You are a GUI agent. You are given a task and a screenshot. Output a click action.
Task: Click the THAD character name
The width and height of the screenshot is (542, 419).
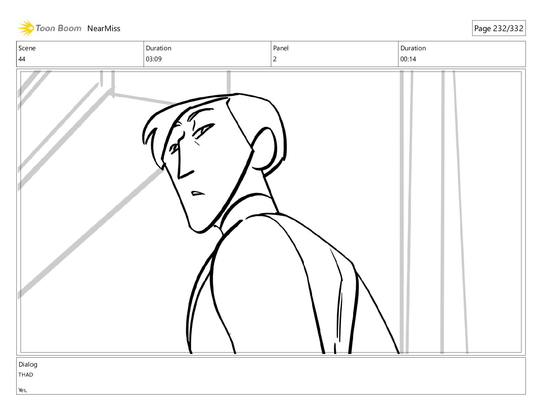pyautogui.click(x=26, y=374)
